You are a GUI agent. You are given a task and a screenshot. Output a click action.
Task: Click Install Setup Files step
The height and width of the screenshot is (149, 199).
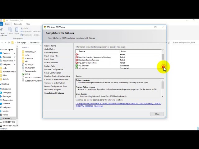(51, 56)
